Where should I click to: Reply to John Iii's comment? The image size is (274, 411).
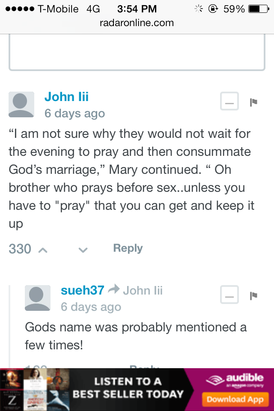click(x=128, y=248)
